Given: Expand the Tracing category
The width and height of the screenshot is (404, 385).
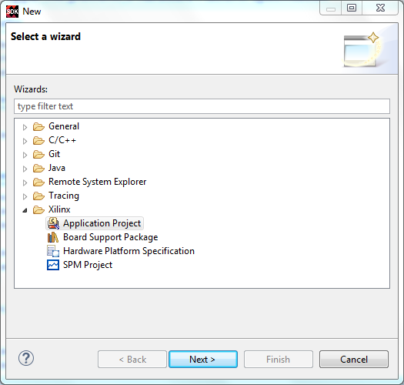Looking at the screenshot, I should pos(25,197).
